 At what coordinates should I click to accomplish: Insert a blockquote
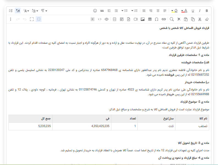point(102,11)
